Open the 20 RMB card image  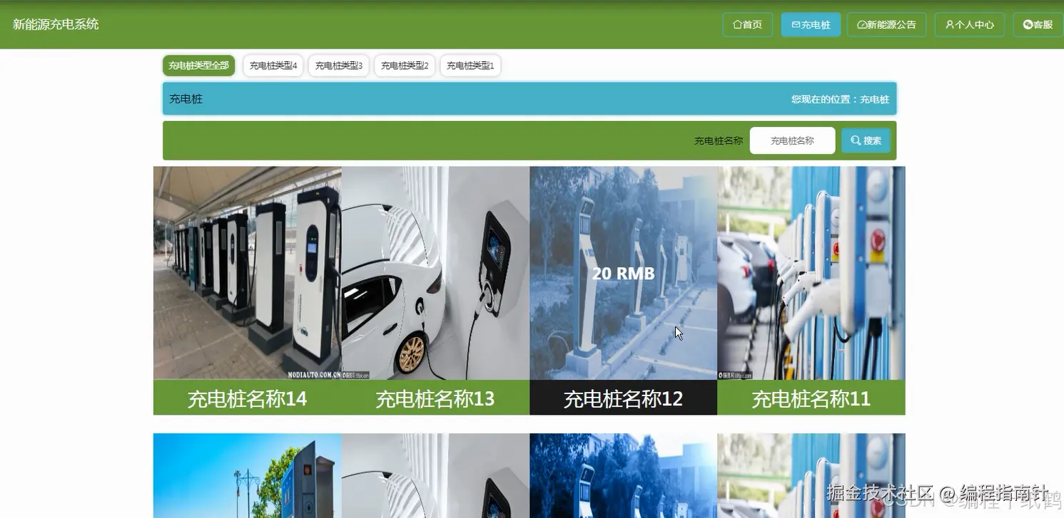coord(623,273)
